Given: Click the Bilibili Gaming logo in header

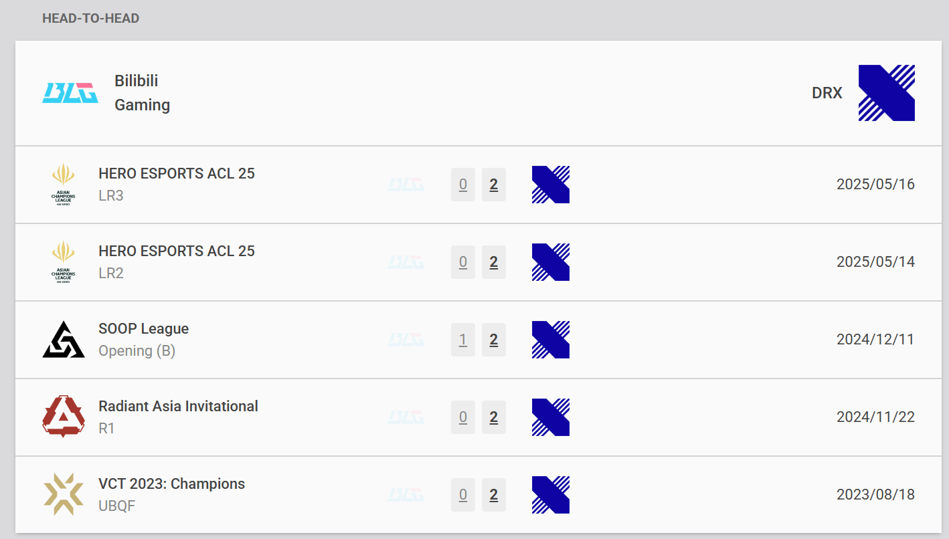Looking at the screenshot, I should click(70, 93).
